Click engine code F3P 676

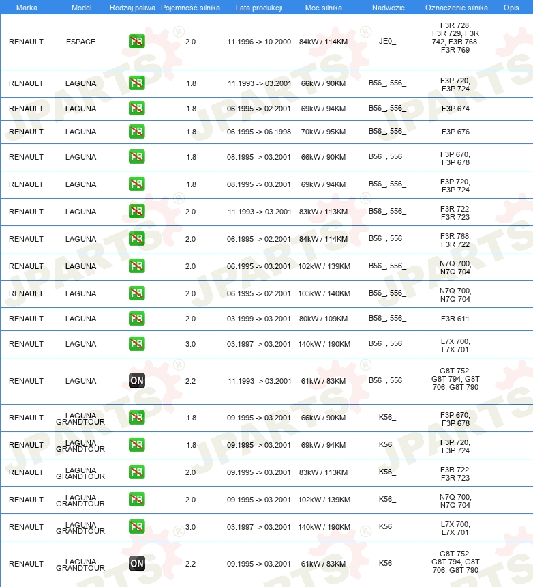click(x=455, y=132)
